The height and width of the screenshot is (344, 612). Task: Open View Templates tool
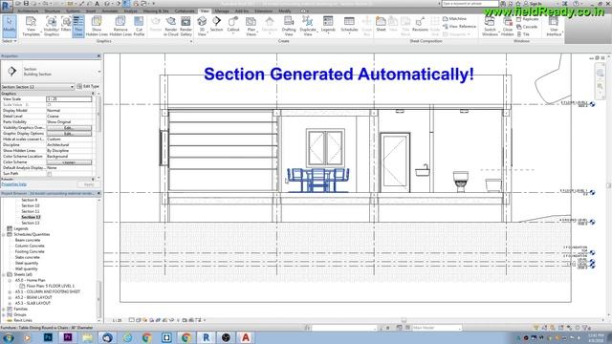point(31,26)
